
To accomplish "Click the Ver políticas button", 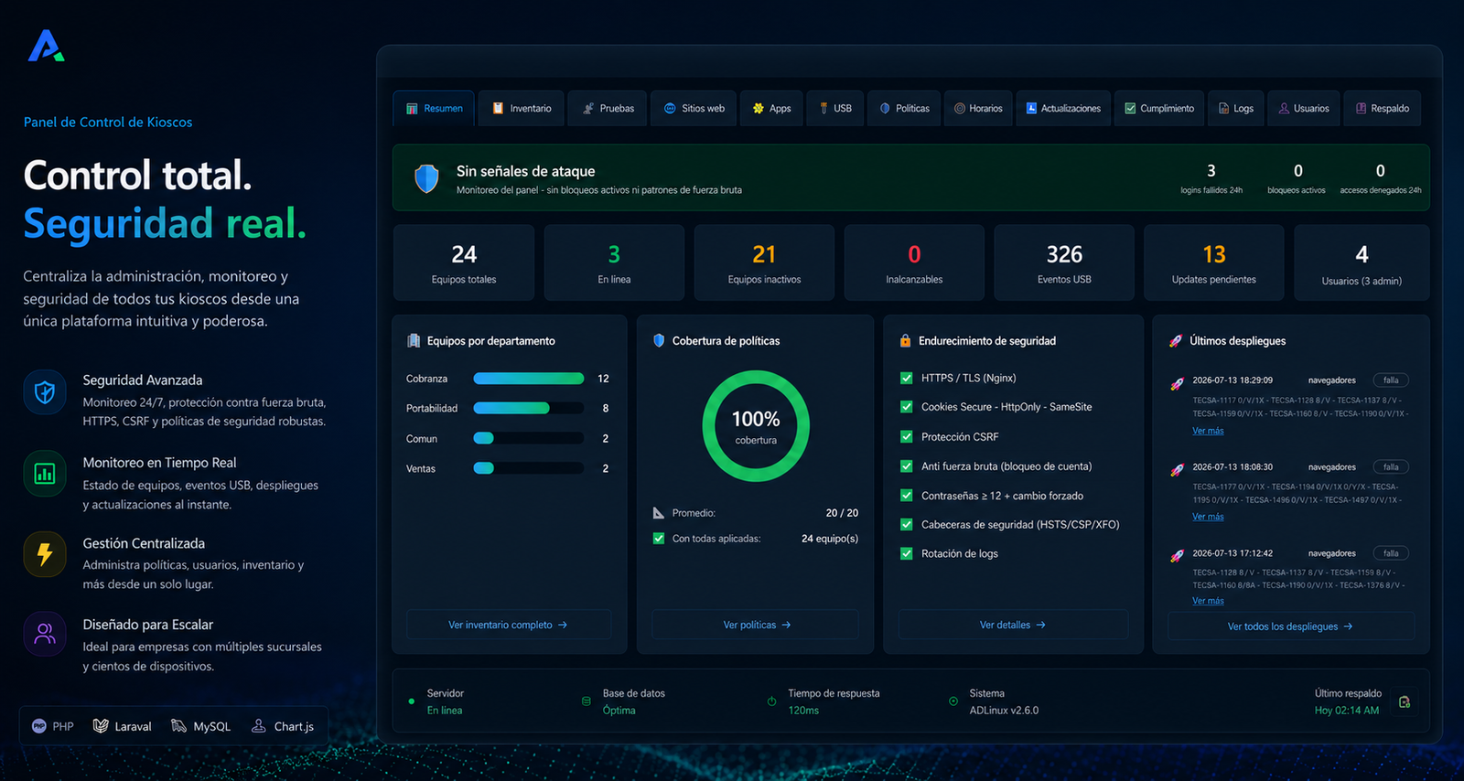I will 756,625.
